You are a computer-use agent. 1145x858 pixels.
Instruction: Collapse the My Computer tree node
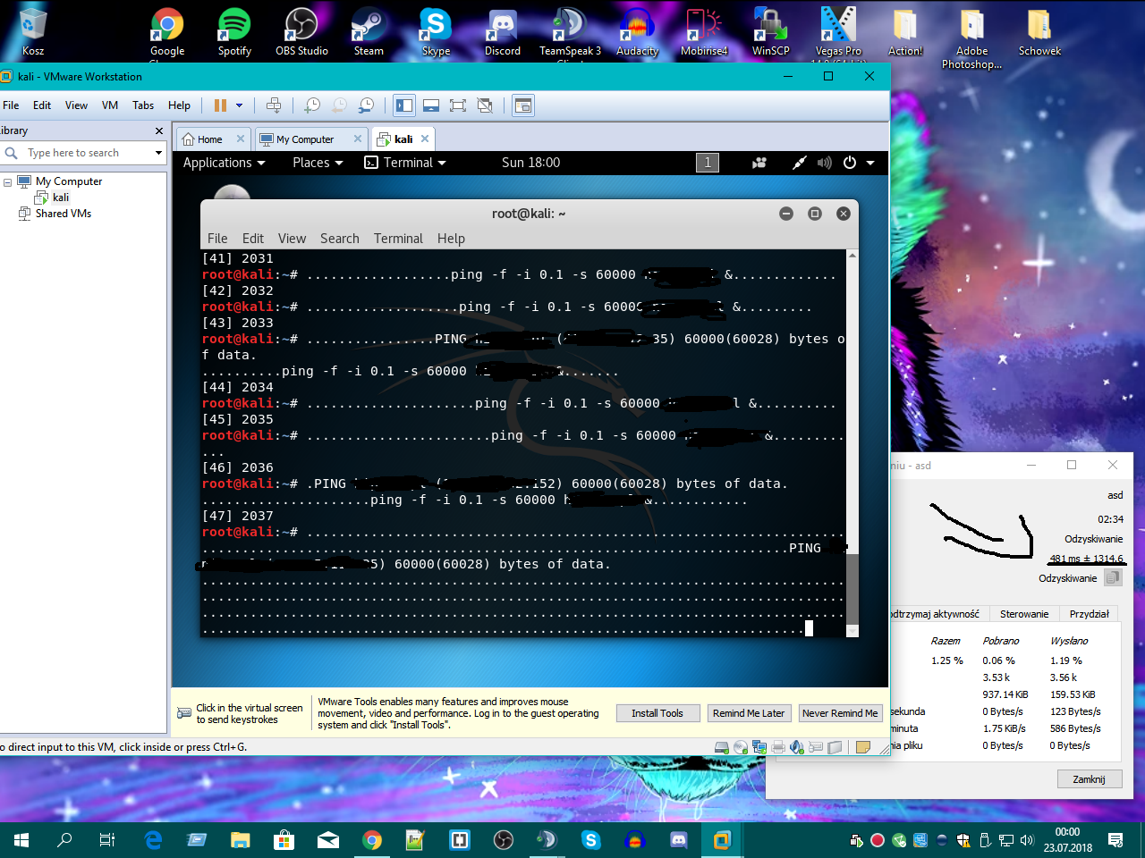(7, 181)
